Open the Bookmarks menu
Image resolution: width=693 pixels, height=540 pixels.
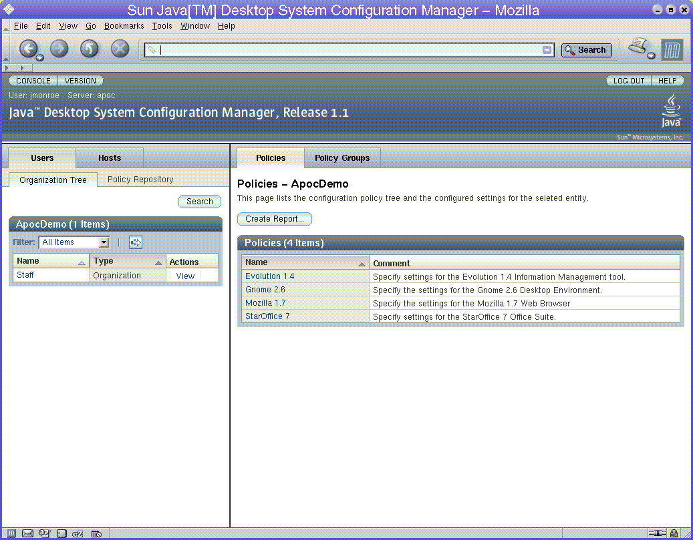click(124, 26)
